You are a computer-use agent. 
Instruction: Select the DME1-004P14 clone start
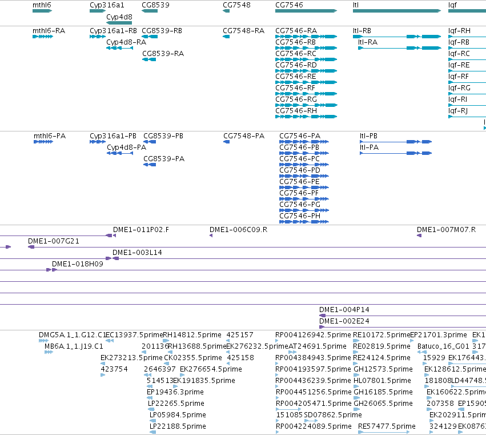pos(322,316)
